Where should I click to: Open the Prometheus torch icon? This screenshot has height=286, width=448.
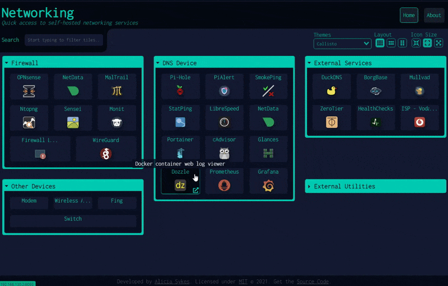[224, 185]
